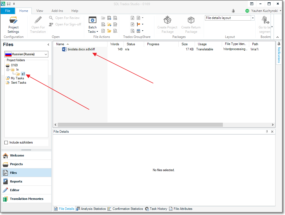Click document magnifier icon in File Actions
Screen dimensions: 285x215
[x=103, y=31]
